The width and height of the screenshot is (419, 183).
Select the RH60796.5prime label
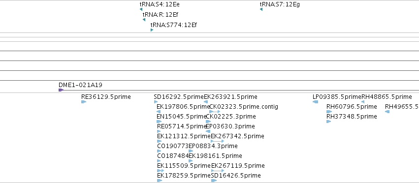click(x=352, y=107)
